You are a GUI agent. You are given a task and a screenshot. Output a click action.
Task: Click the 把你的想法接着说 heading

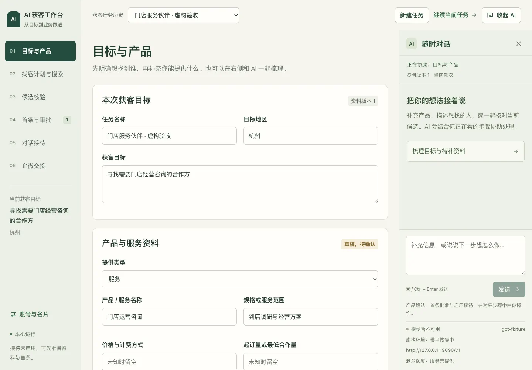pos(436,101)
